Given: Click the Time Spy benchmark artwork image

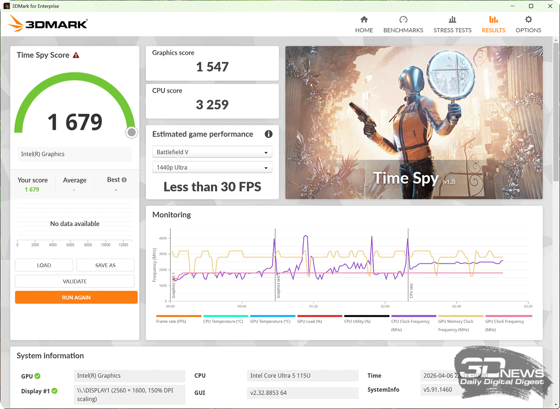Looking at the screenshot, I should [x=414, y=122].
